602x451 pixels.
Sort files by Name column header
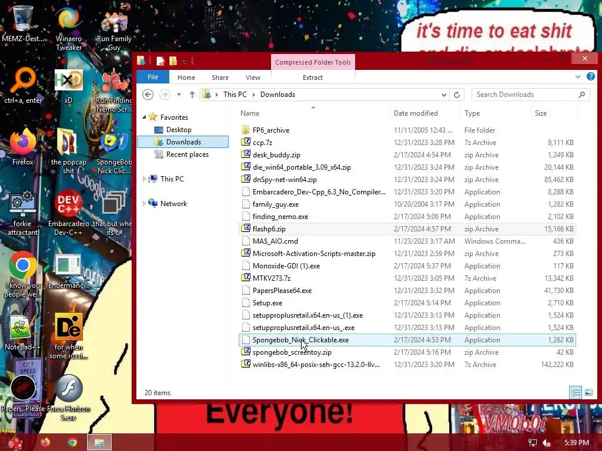(313, 113)
